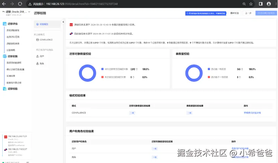The width and height of the screenshot is (278, 163).
Task: Click red legend swatch for inconsistent row-count tables
Action: 209,77
